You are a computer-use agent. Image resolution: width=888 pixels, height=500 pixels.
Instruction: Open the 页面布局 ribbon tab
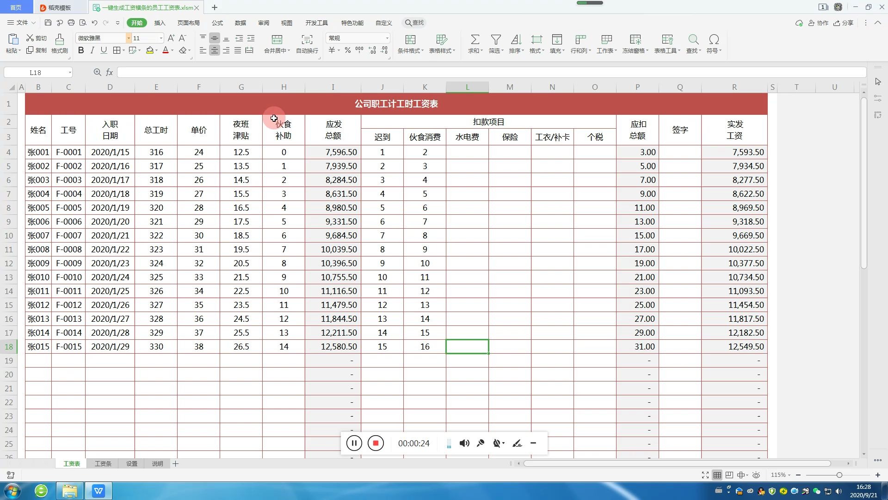[x=188, y=23]
